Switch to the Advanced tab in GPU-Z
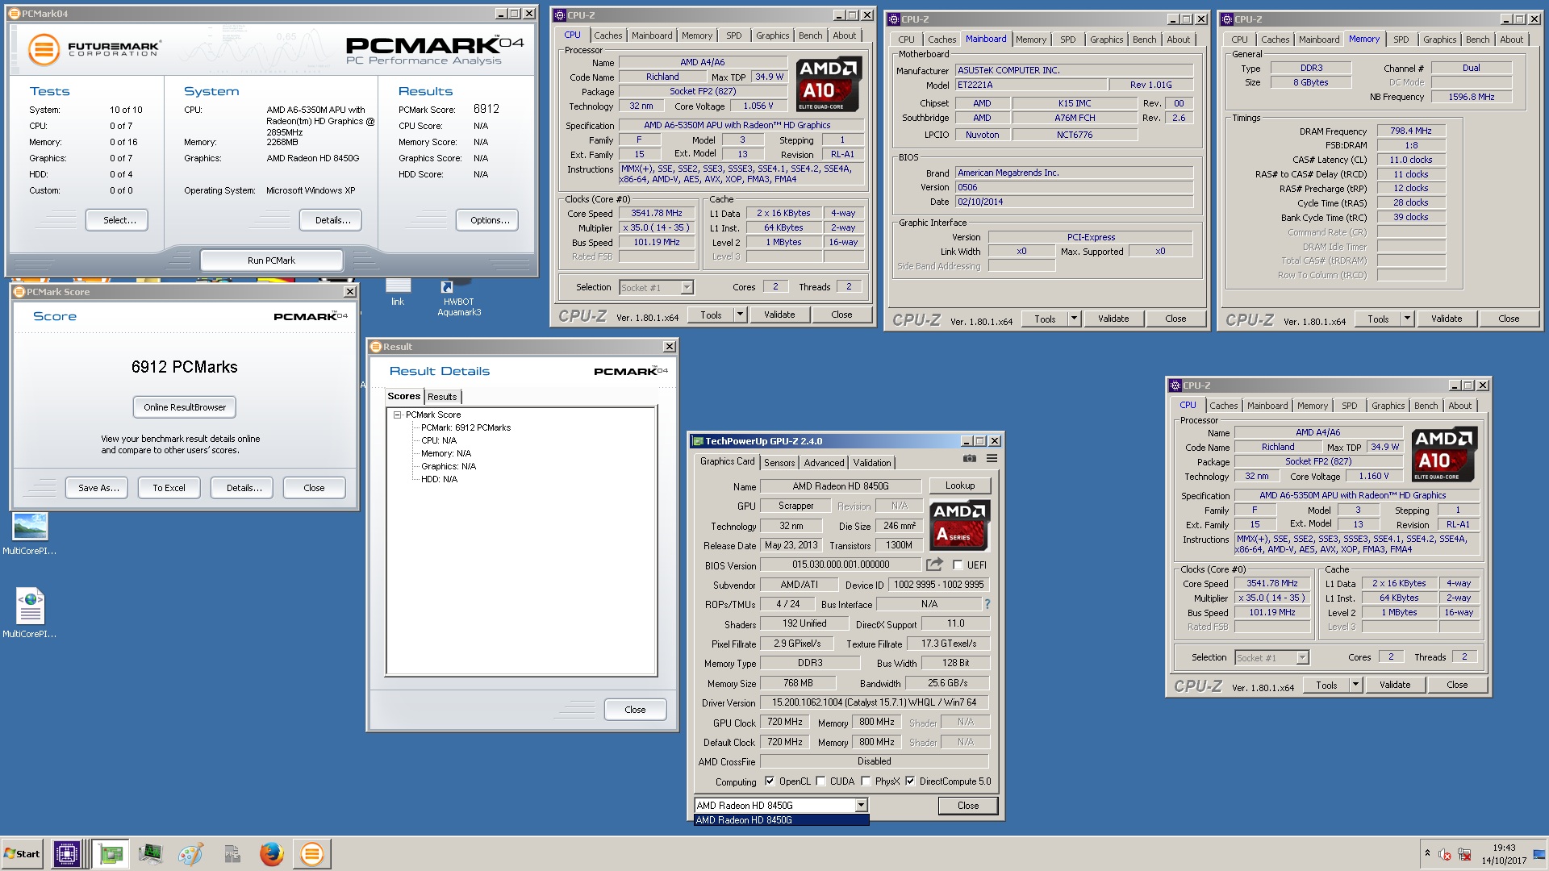Image resolution: width=1549 pixels, height=871 pixels. point(824,463)
